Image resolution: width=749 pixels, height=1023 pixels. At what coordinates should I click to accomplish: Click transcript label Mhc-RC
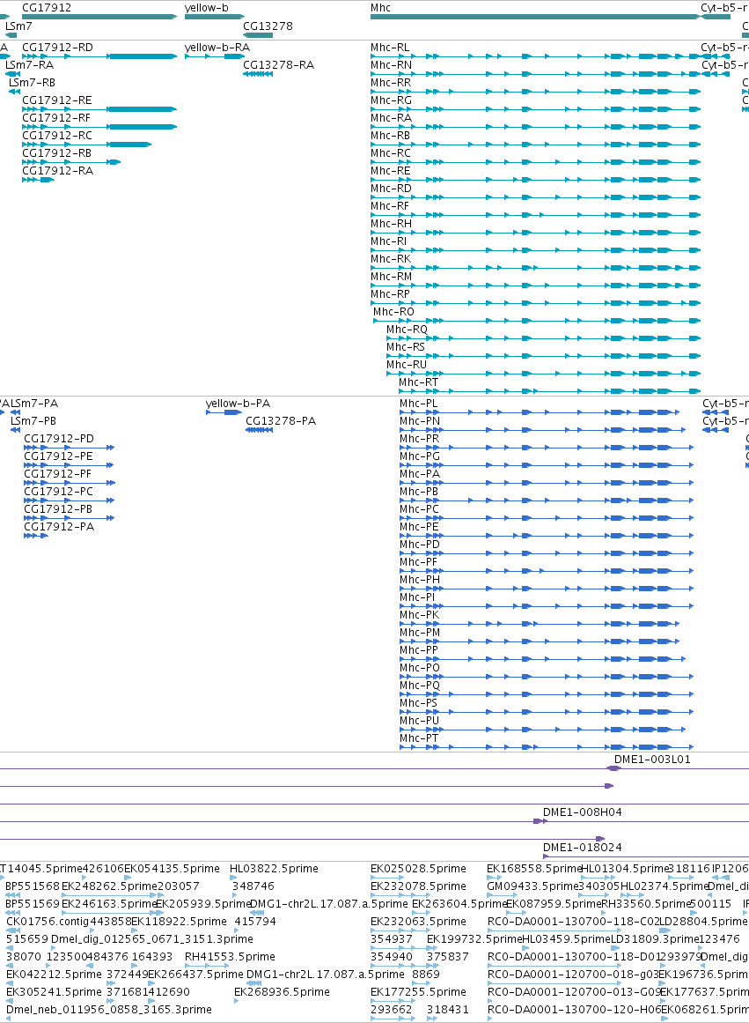pos(391,153)
